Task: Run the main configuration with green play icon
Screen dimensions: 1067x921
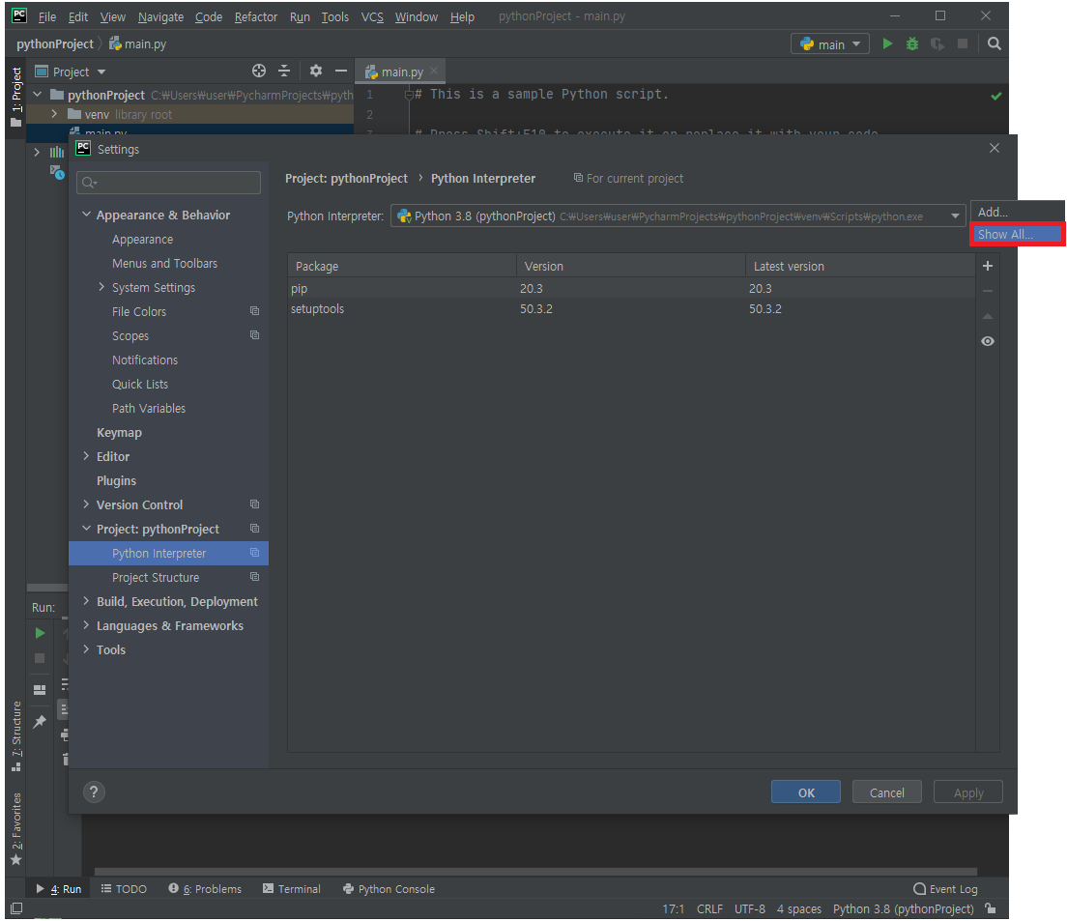Action: (x=887, y=43)
